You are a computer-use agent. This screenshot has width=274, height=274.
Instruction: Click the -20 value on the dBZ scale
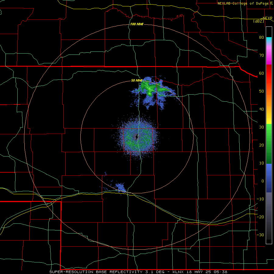click(x=260, y=217)
